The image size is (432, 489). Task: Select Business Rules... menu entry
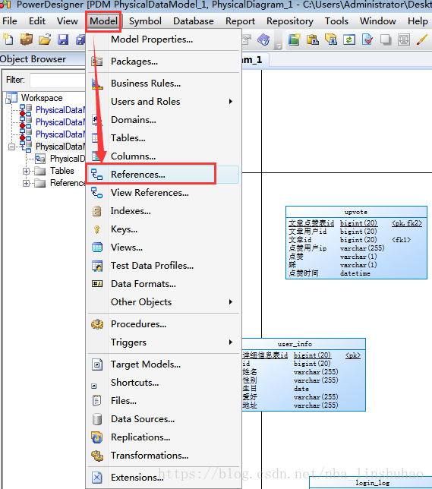point(162,84)
